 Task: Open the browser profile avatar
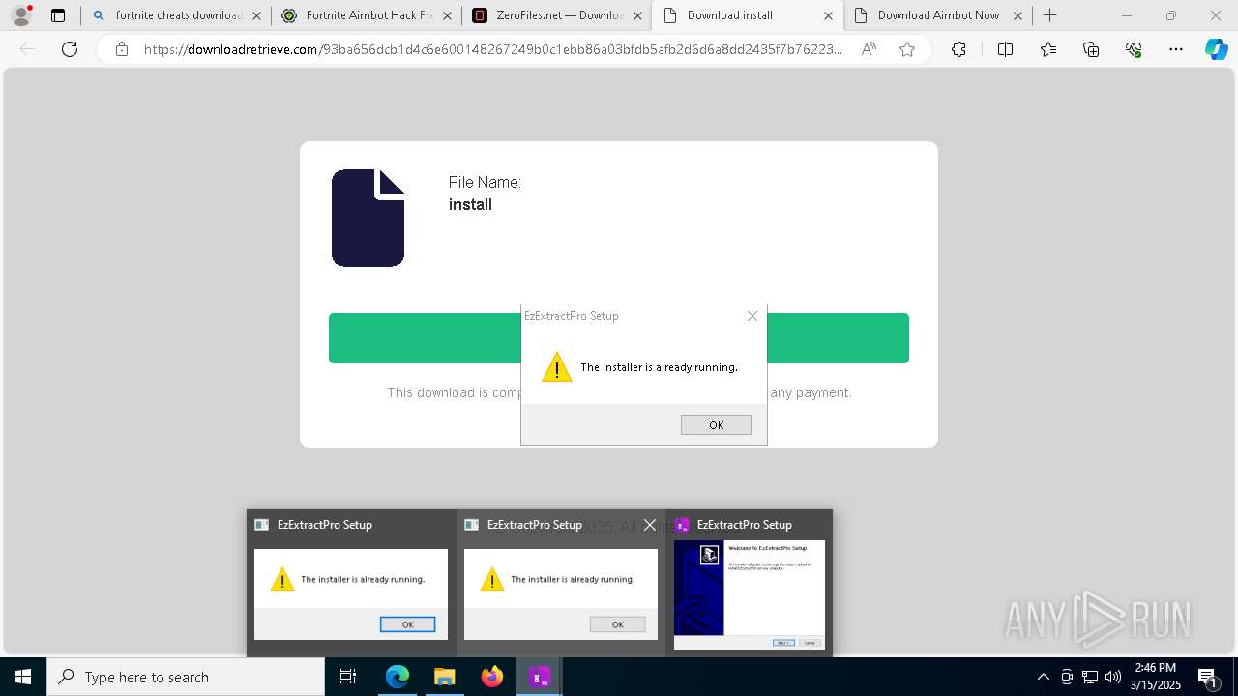[x=20, y=15]
